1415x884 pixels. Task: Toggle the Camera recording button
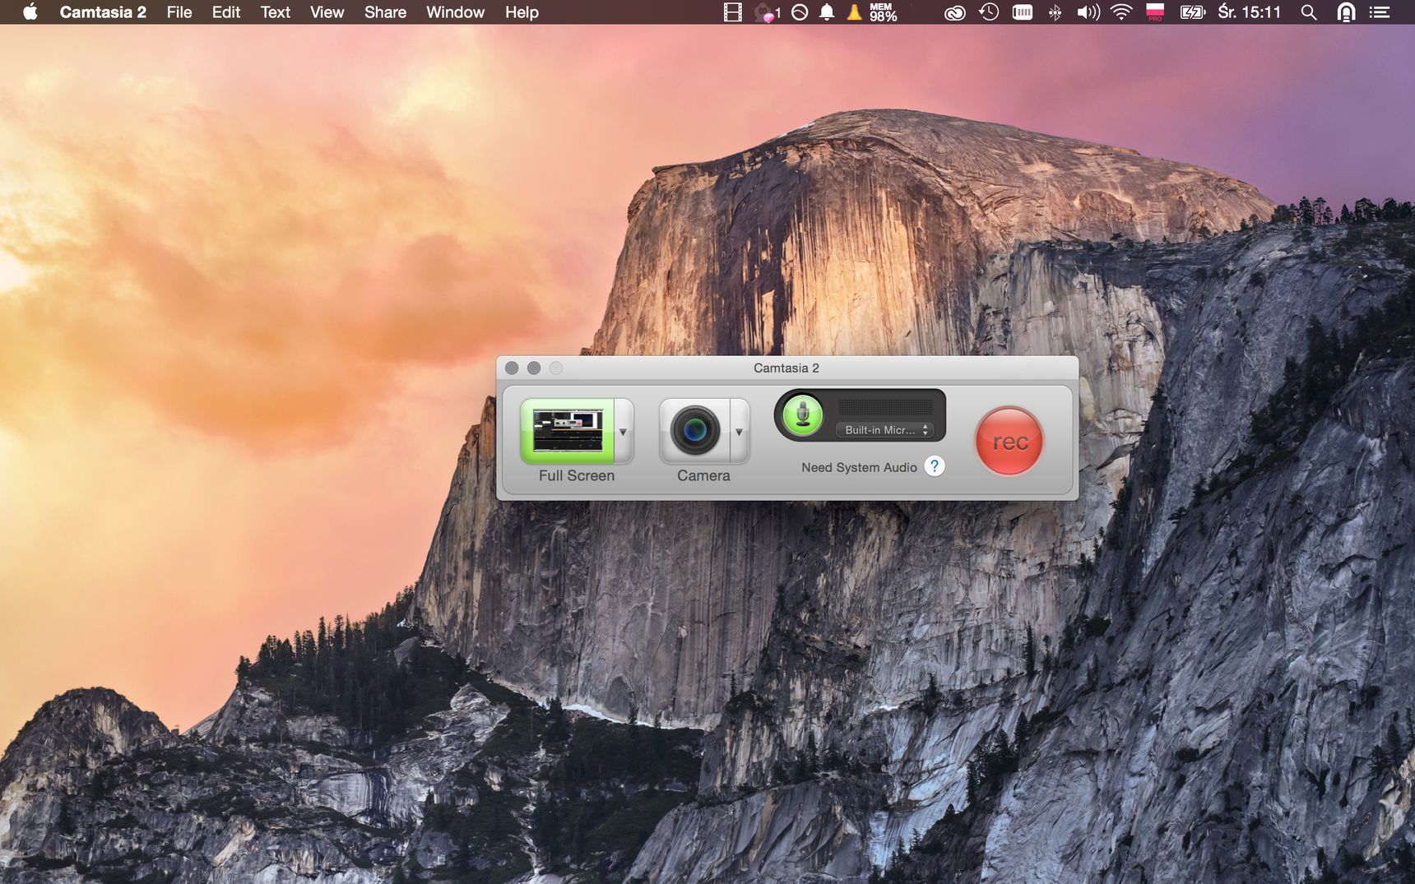point(694,431)
